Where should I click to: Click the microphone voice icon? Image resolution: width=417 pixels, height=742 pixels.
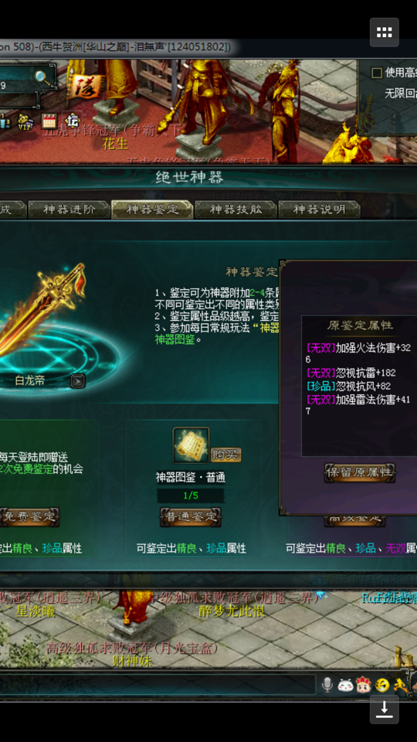[x=327, y=684]
